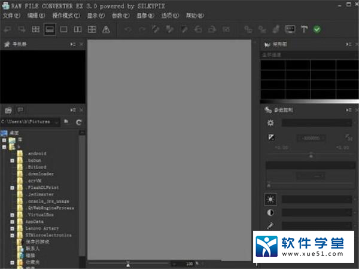Open the histogram panel options menu
This screenshot has height=269, width=359.
(349, 44)
